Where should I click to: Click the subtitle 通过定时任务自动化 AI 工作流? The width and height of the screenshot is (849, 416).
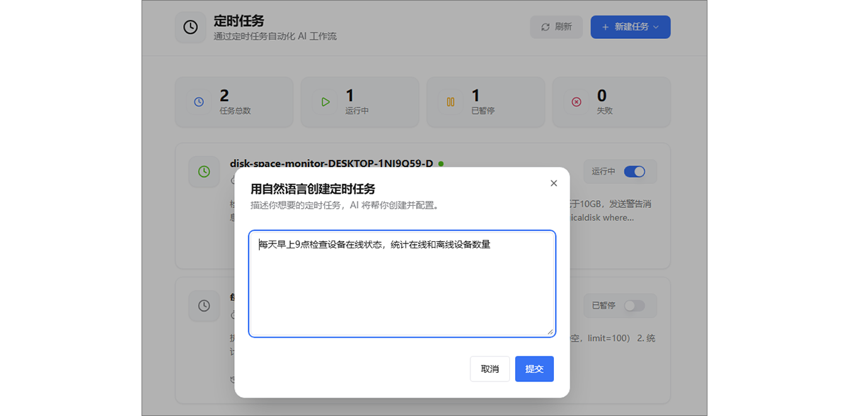pos(275,36)
